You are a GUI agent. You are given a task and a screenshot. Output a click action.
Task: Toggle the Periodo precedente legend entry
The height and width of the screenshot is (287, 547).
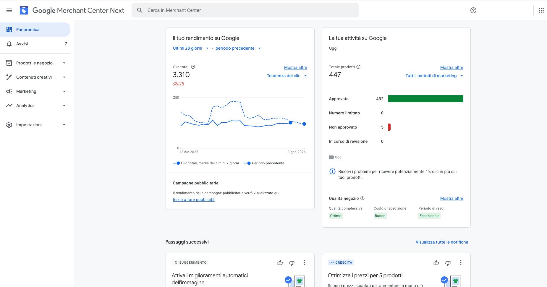pyautogui.click(x=264, y=163)
